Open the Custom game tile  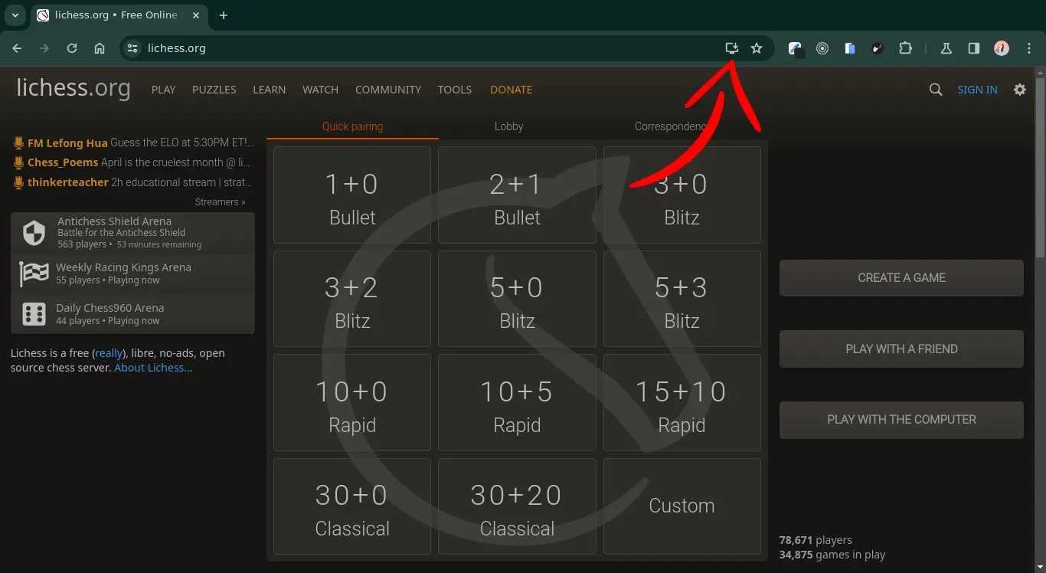682,506
